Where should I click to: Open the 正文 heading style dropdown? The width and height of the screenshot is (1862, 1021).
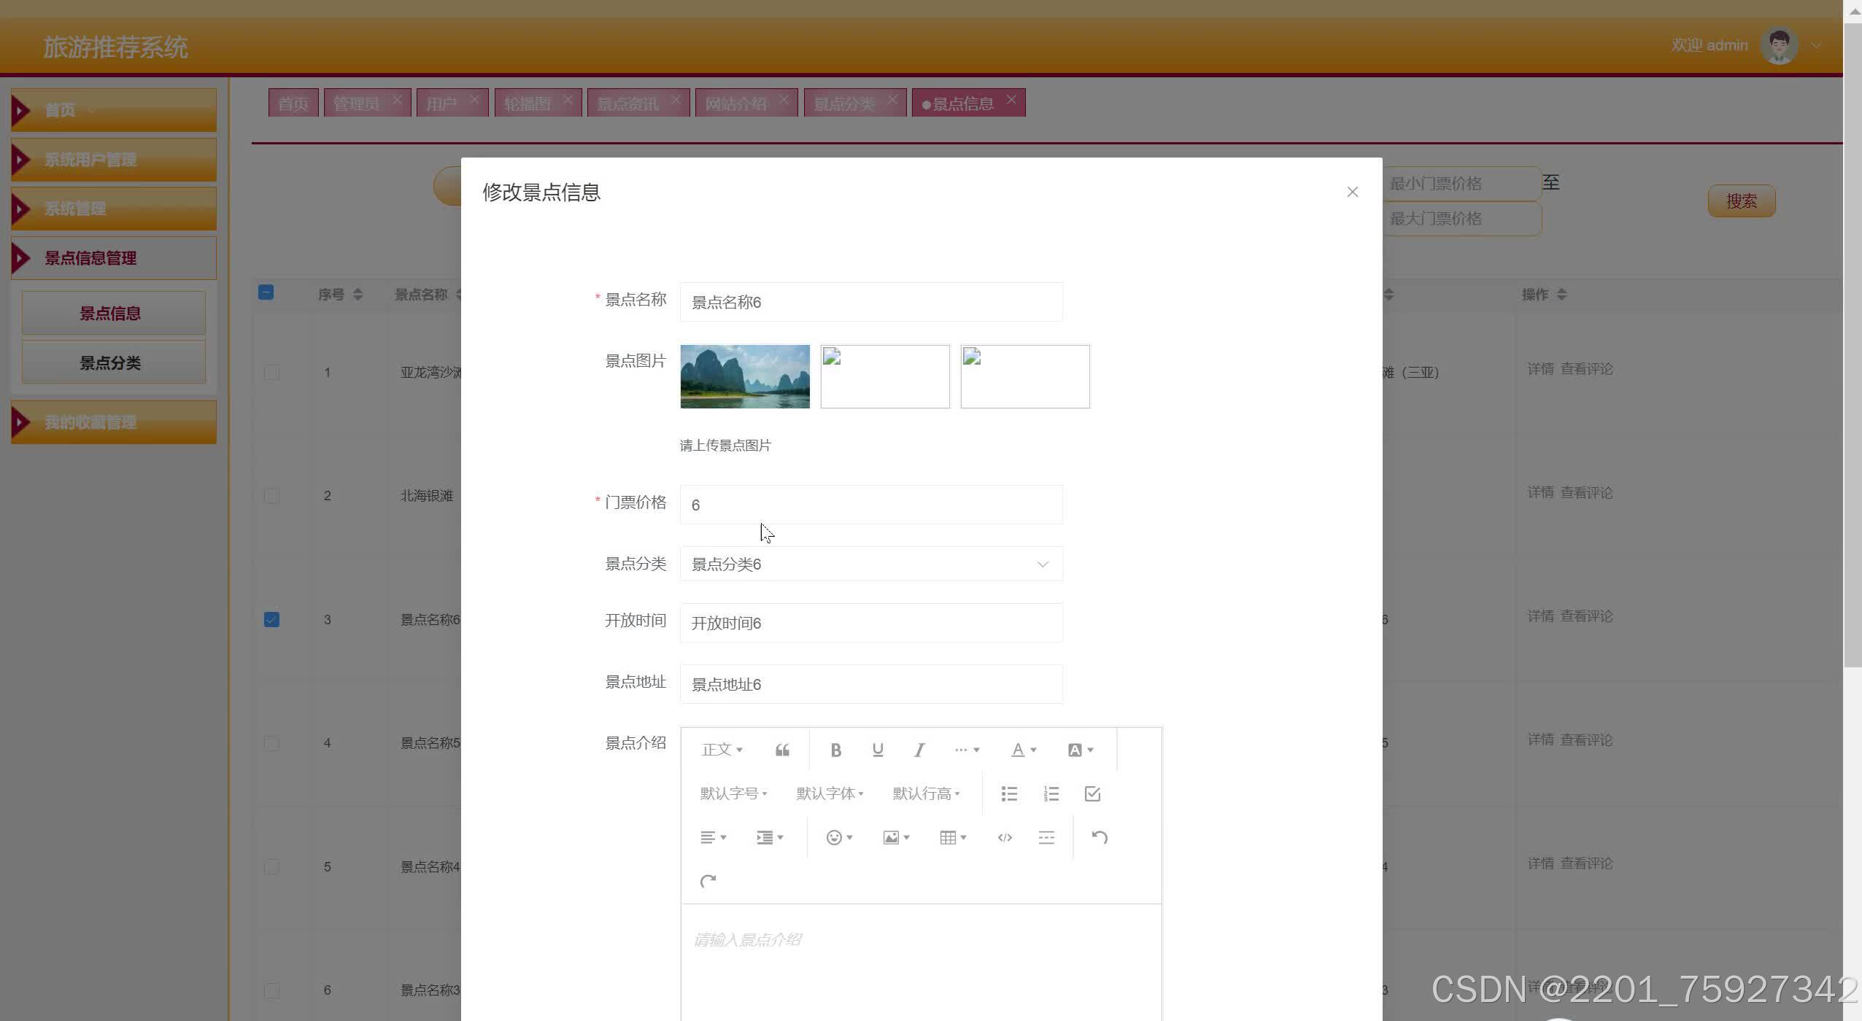coord(722,750)
